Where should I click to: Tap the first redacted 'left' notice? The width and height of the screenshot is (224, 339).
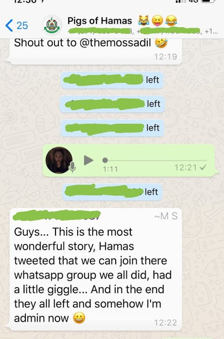click(x=112, y=80)
